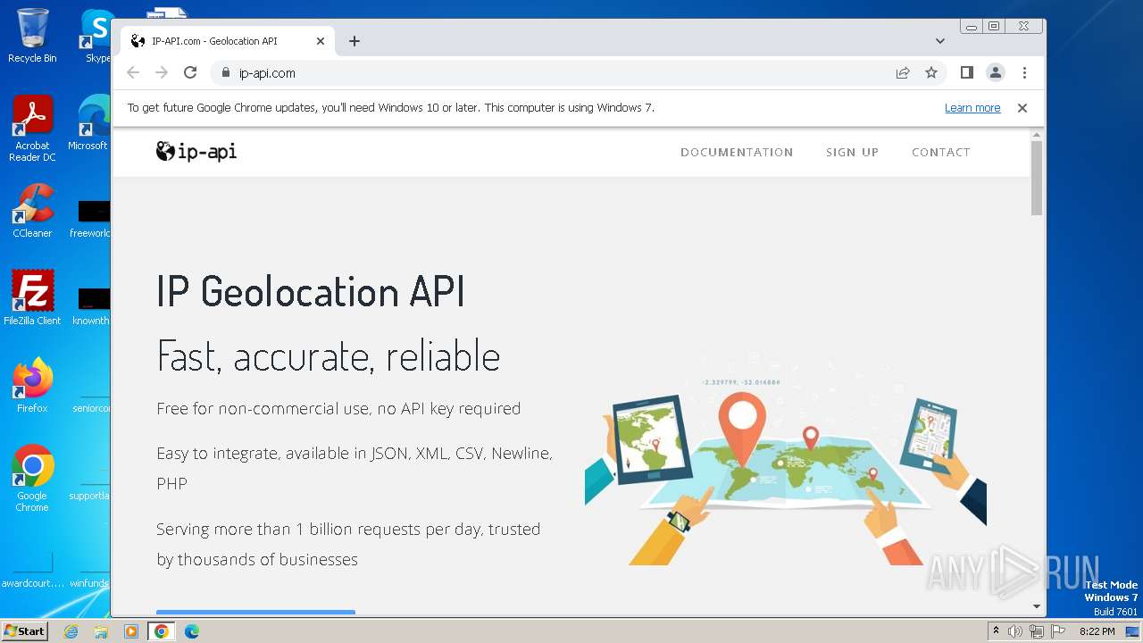1143x643 pixels.
Task: Open the awardcourt desktop file
Action: coord(32,572)
